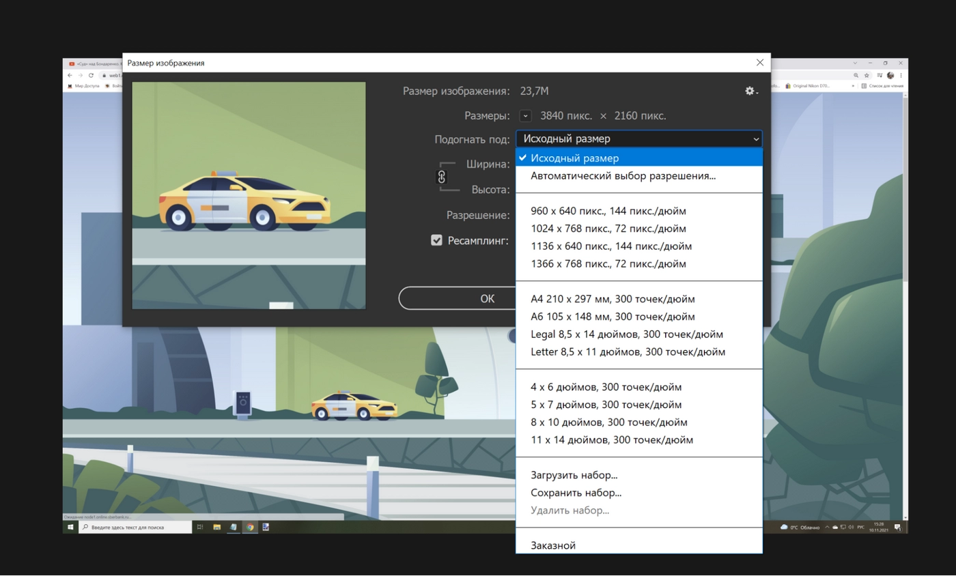This screenshot has height=576, width=956.
Task: Open the gear settings menu in Image Size dialog
Action: (x=751, y=91)
